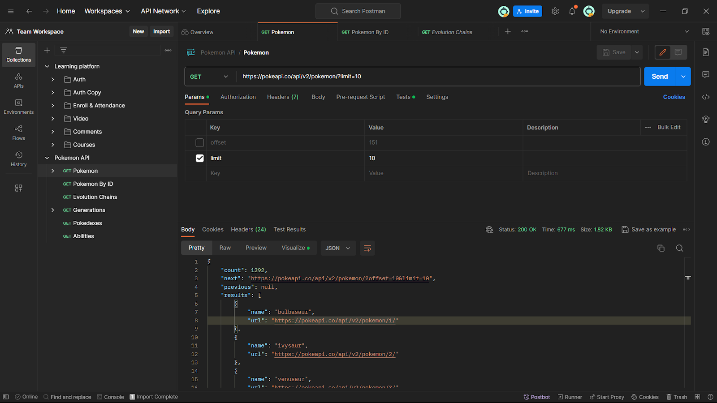Screen dimensions: 717x403
Task: Open the Workspaces dropdown menu
Action: tap(107, 11)
